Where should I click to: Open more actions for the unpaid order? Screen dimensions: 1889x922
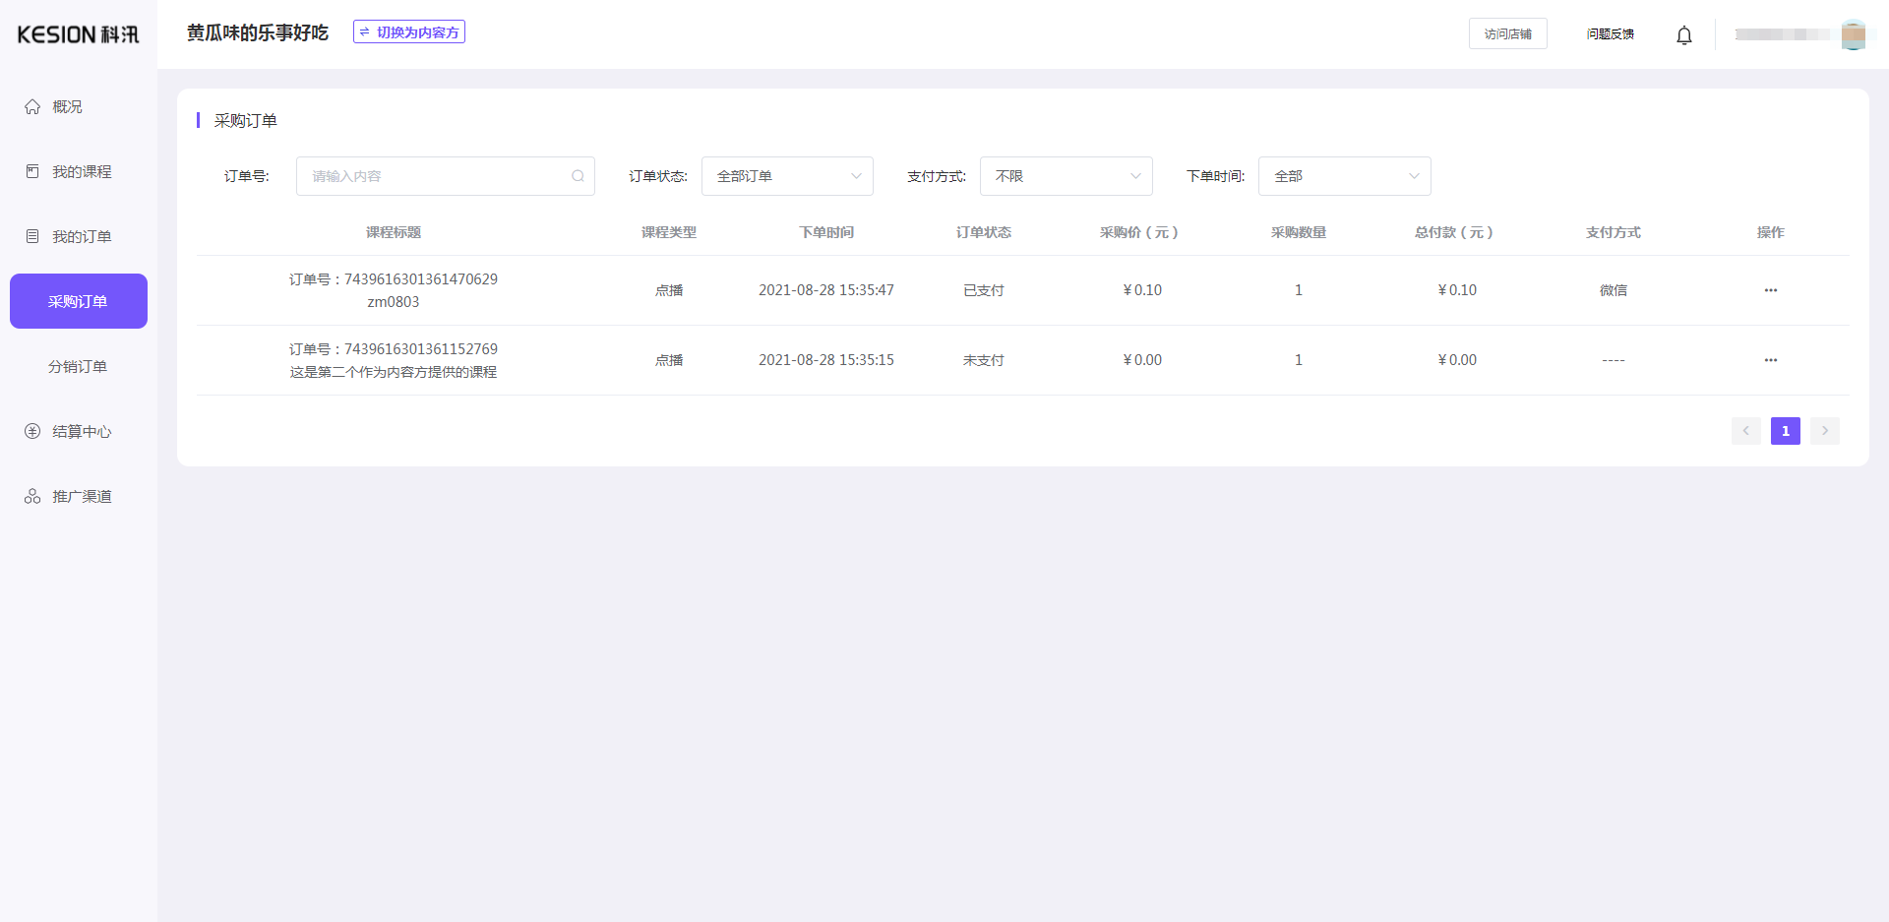click(x=1770, y=360)
